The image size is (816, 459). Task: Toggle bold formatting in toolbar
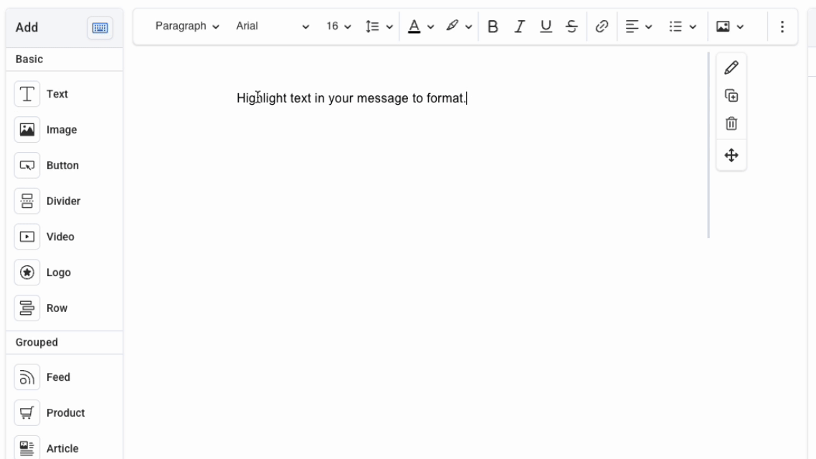pyautogui.click(x=493, y=27)
